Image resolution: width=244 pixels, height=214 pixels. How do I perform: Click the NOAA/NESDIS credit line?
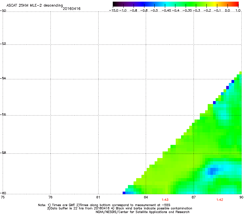point(142,212)
